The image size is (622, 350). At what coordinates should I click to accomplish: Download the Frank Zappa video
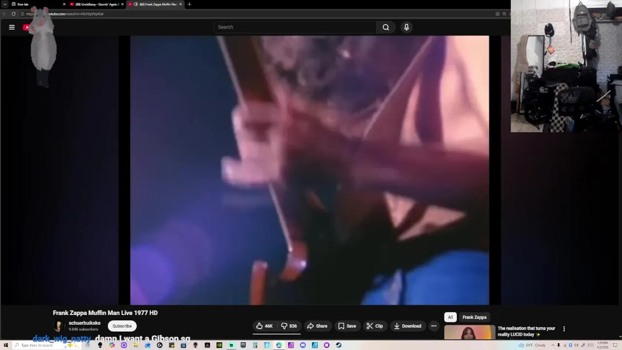(408, 326)
